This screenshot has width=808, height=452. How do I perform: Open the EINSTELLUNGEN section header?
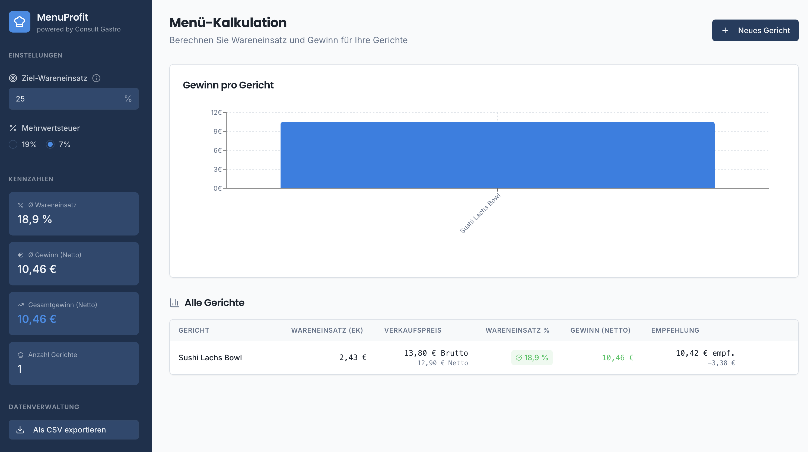click(x=35, y=55)
